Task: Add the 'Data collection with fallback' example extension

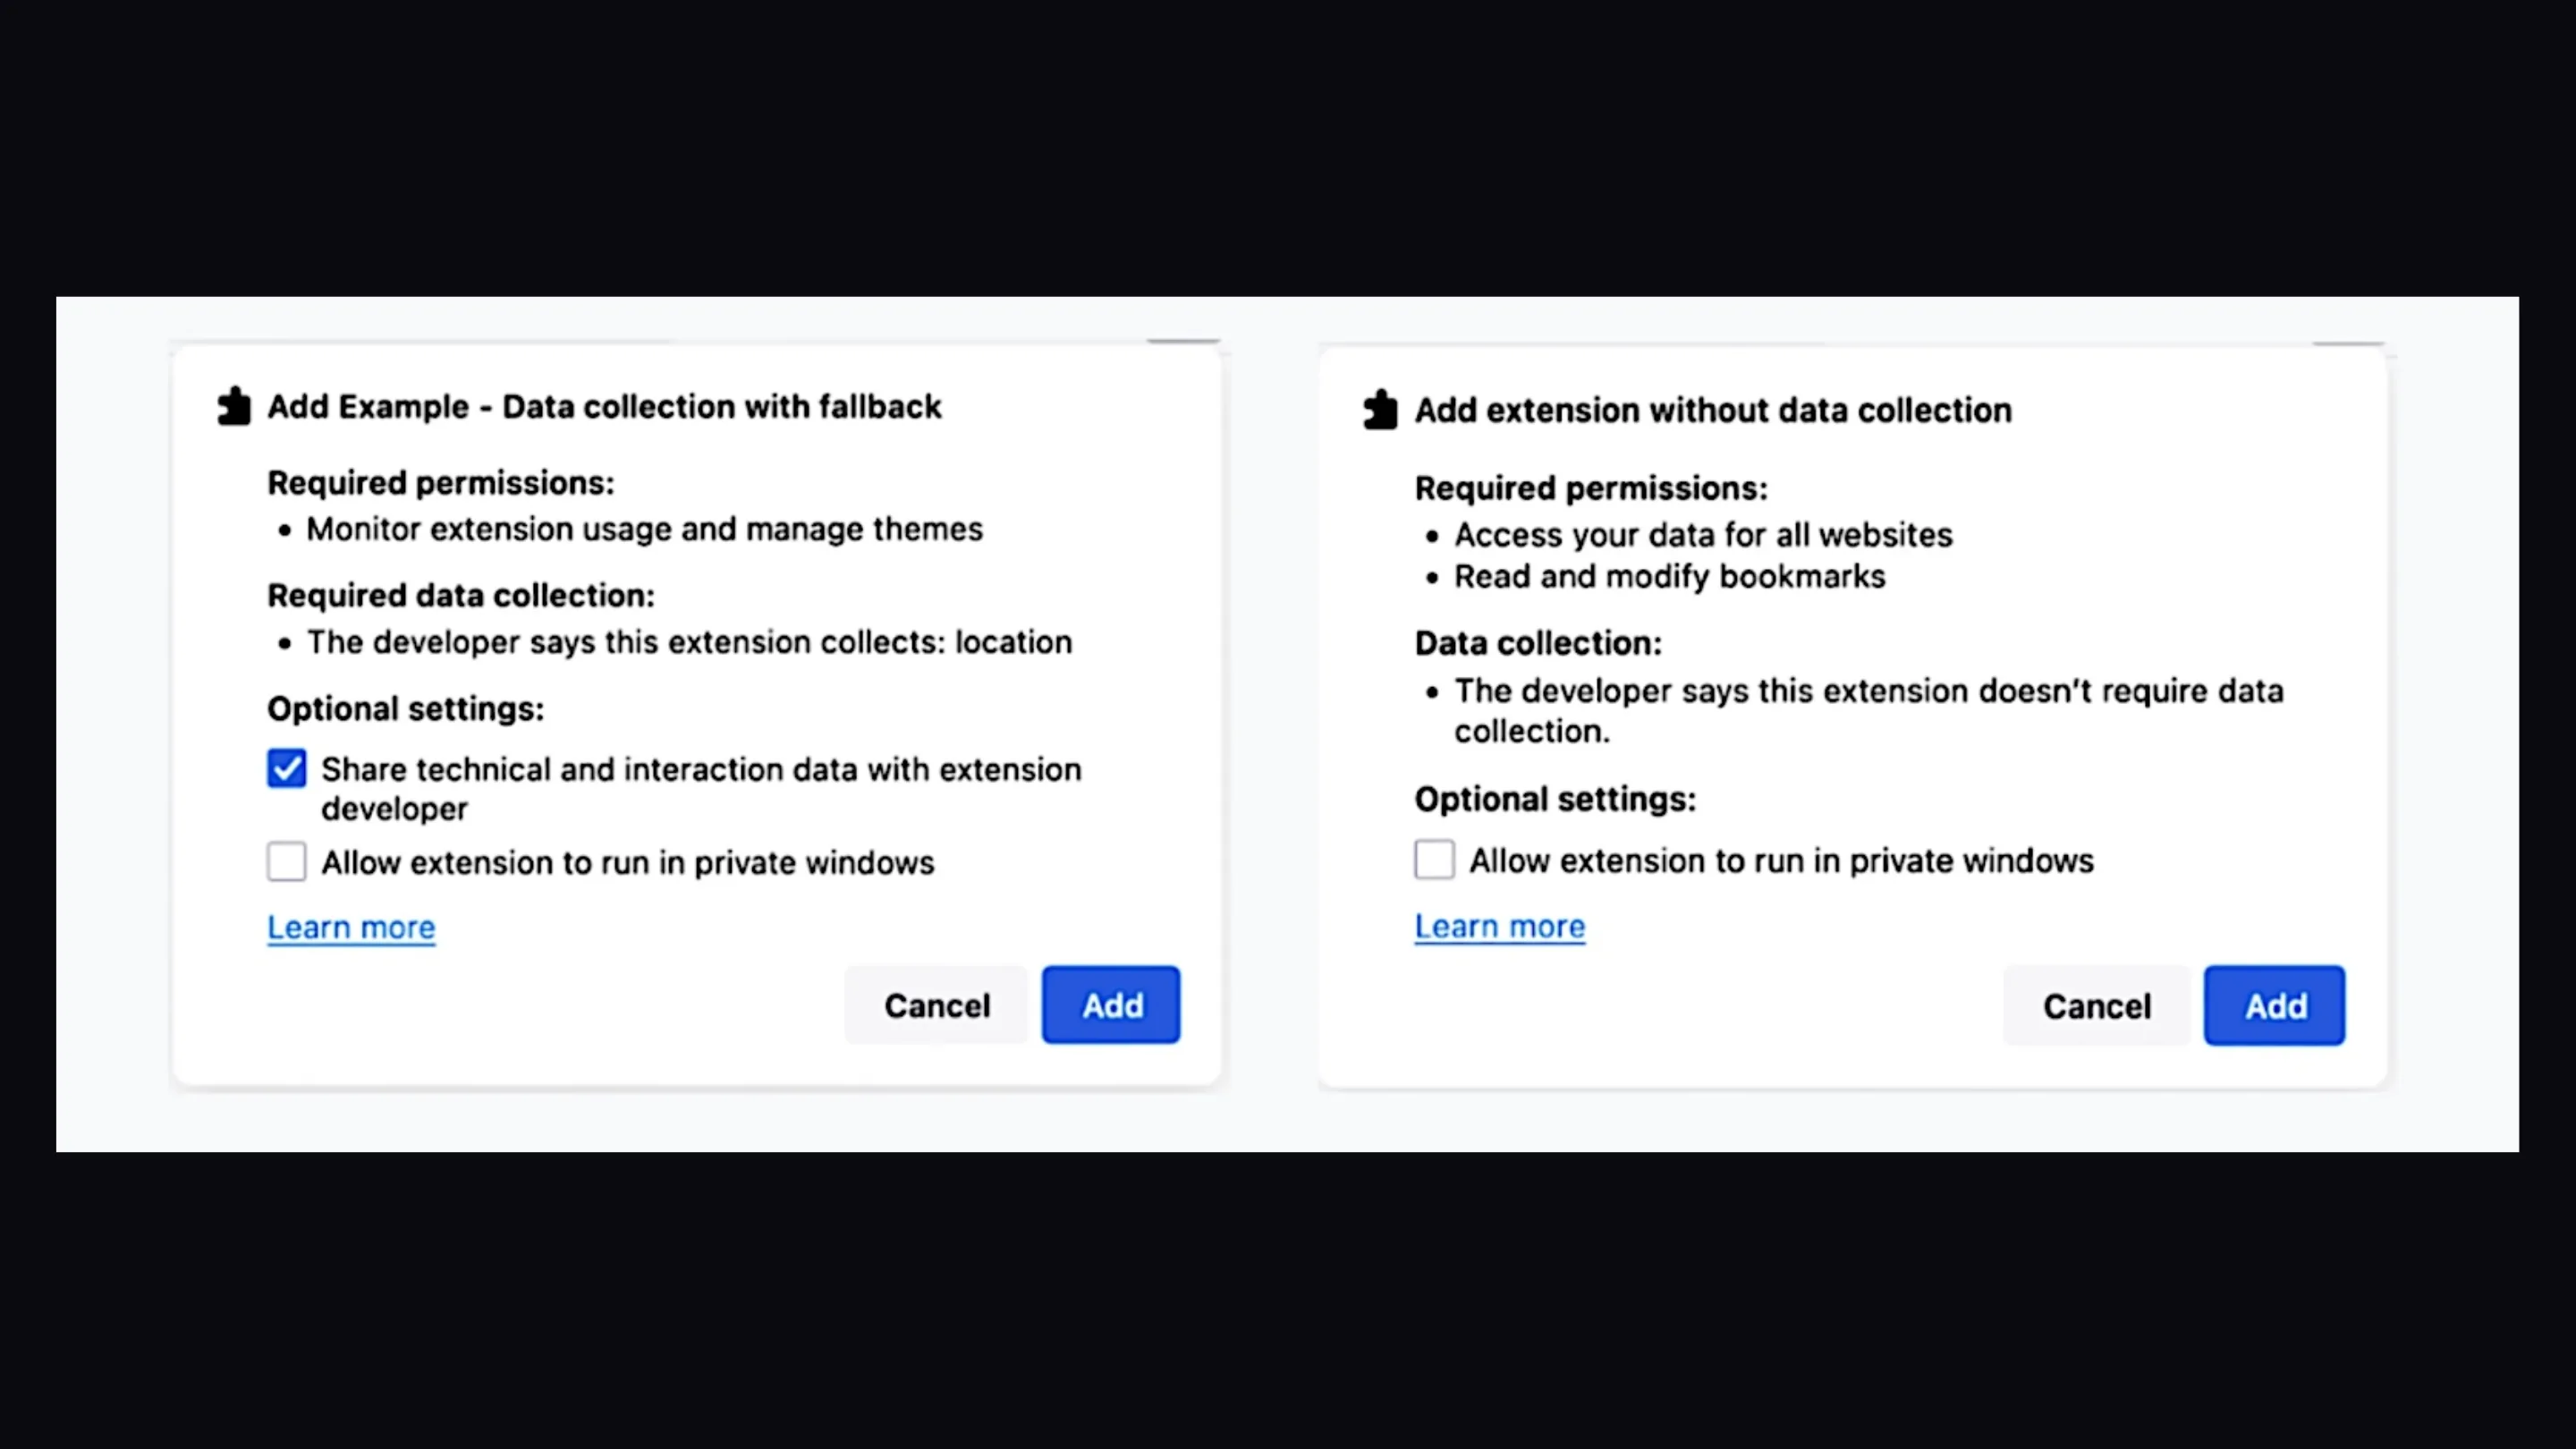Action: coord(1111,1005)
